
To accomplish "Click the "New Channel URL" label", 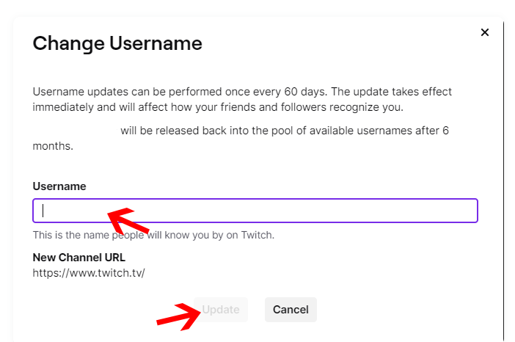I will tap(79, 258).
